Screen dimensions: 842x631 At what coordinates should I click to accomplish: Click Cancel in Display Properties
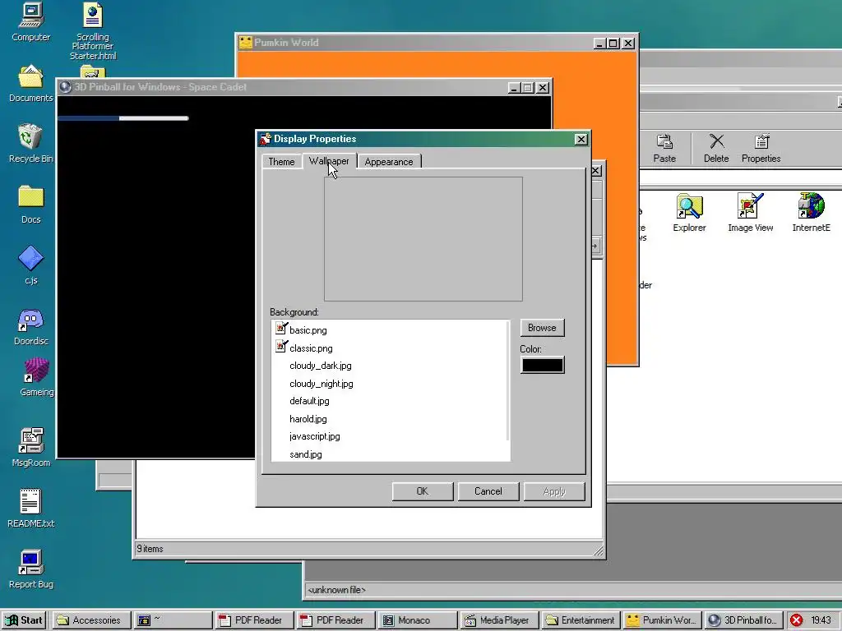coord(488,491)
